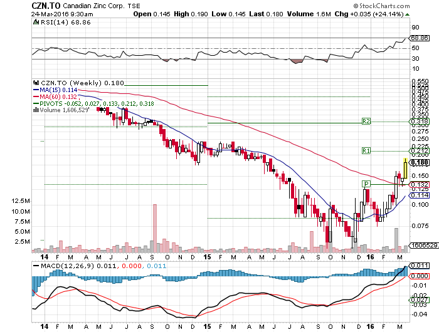
Task: Click the Chg +0.035 (+24.14%) header value
Action: click(369, 14)
